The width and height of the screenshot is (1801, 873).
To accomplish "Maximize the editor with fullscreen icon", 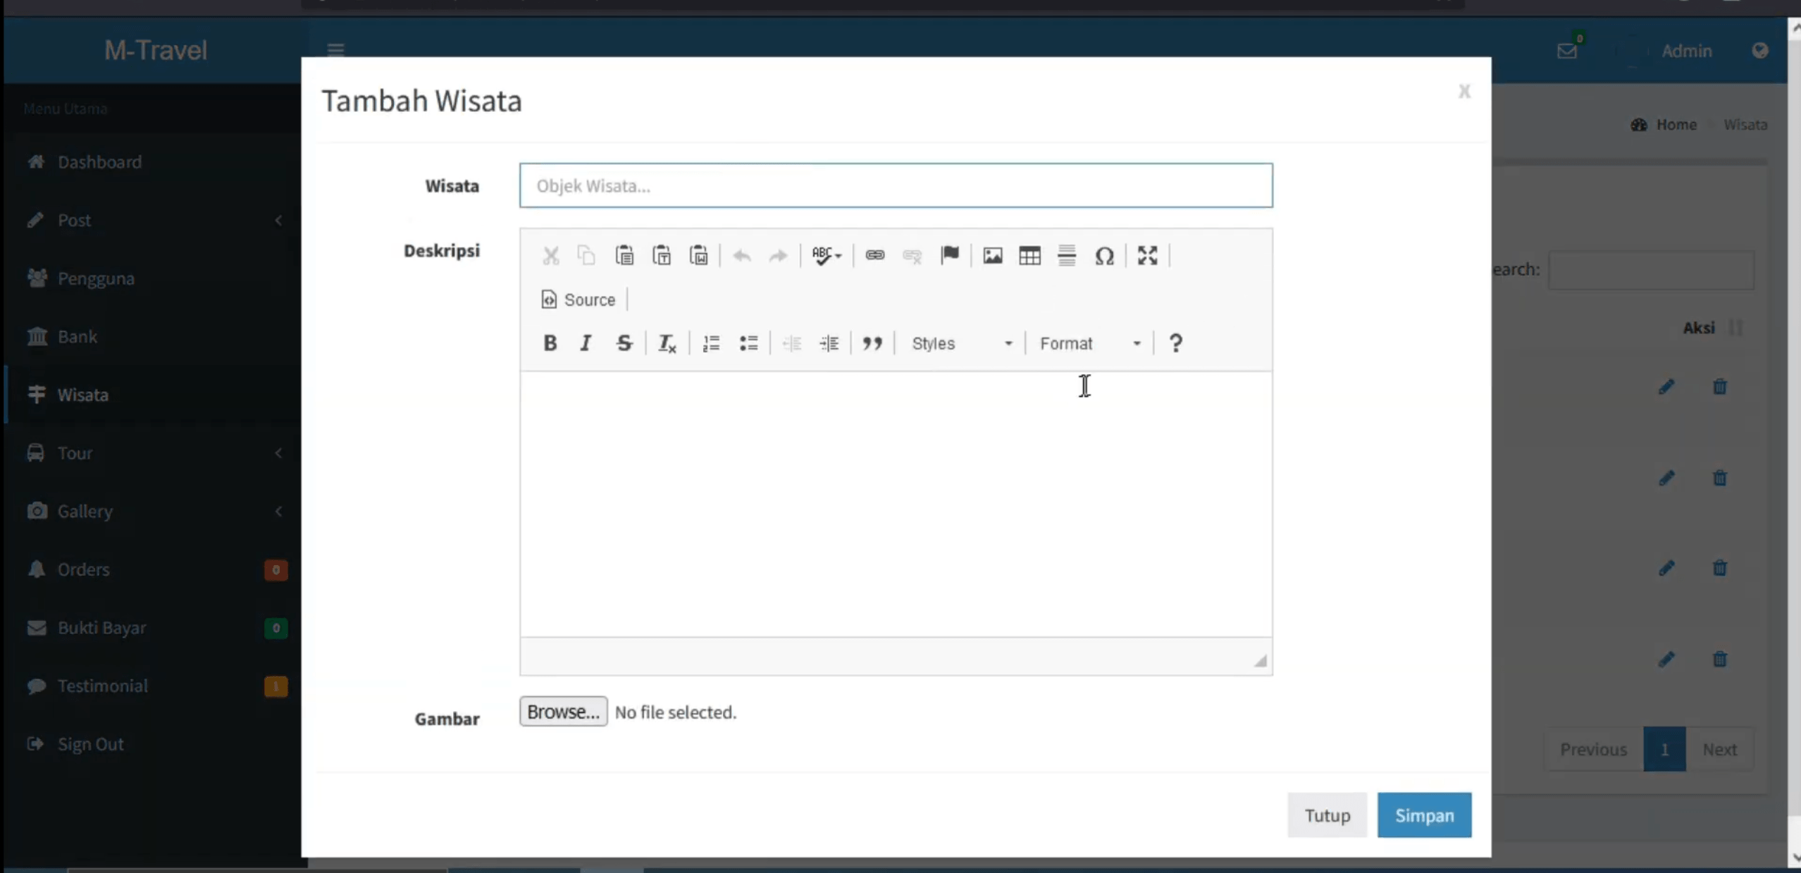I will (1147, 255).
